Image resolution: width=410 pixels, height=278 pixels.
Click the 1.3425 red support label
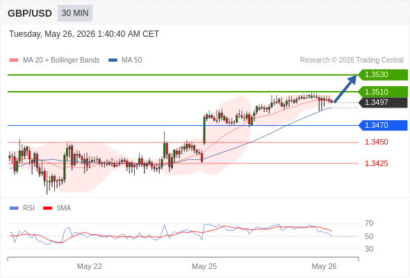[x=377, y=164]
